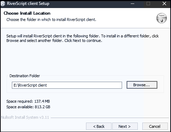Cancel the RiverScript client installation
Viewport: 171px width, 132px height.
coord(155,126)
